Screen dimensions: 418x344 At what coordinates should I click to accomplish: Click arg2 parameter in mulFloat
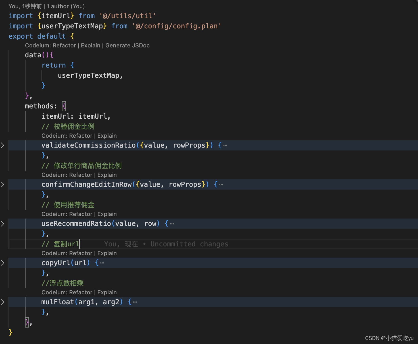(x=111, y=302)
